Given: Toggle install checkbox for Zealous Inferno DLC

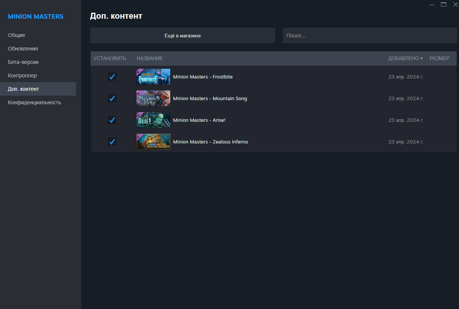Looking at the screenshot, I should [112, 142].
